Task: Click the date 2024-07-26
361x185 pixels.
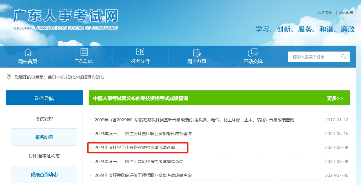Action: tap(337, 175)
